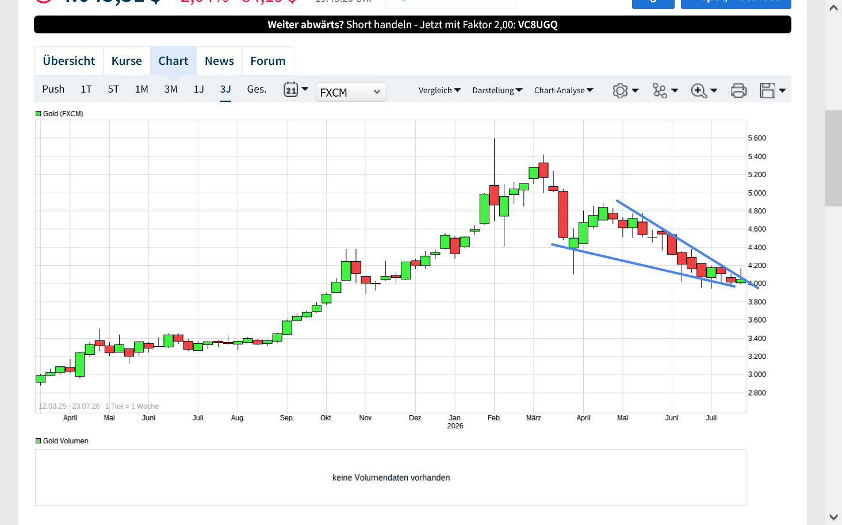842x525 pixels.
Task: Click the 'Jan. 2026' time axis label
Action: (x=455, y=422)
